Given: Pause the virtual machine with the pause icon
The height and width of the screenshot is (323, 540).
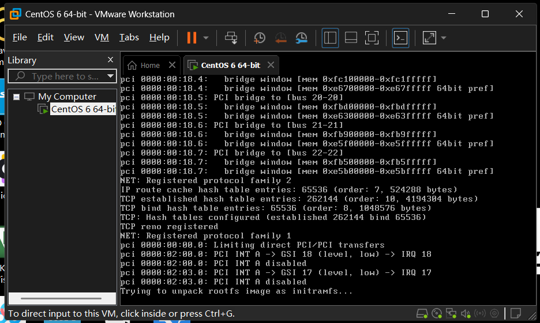Looking at the screenshot, I should 192,37.
